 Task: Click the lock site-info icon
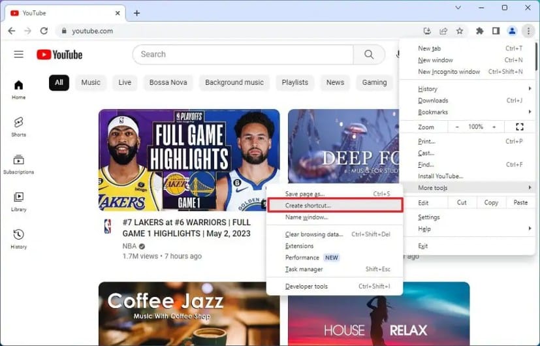[x=64, y=31]
